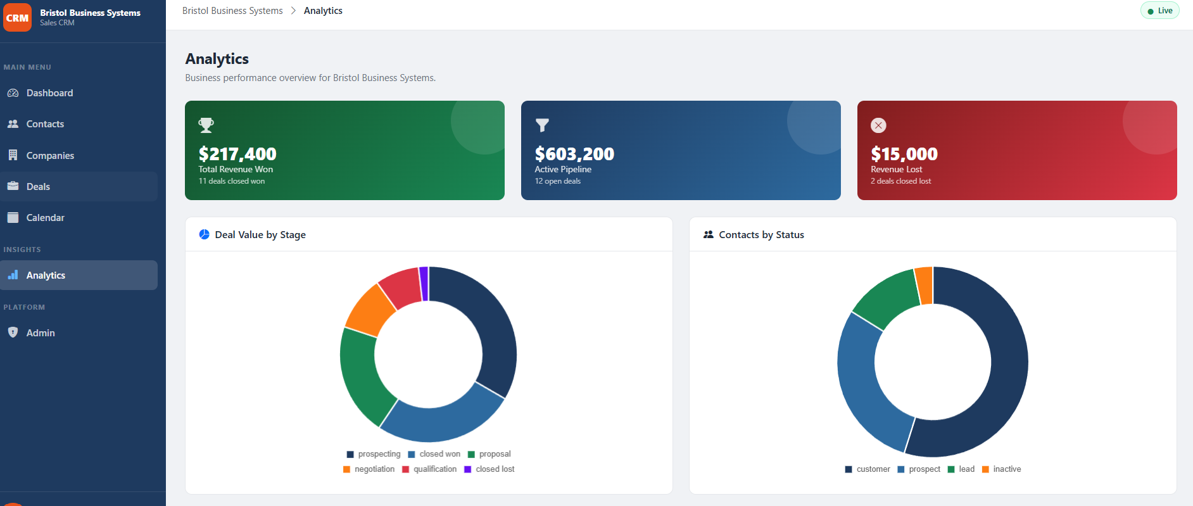Toggle the negotiation legend swatch
The width and height of the screenshot is (1193, 506).
coord(346,469)
